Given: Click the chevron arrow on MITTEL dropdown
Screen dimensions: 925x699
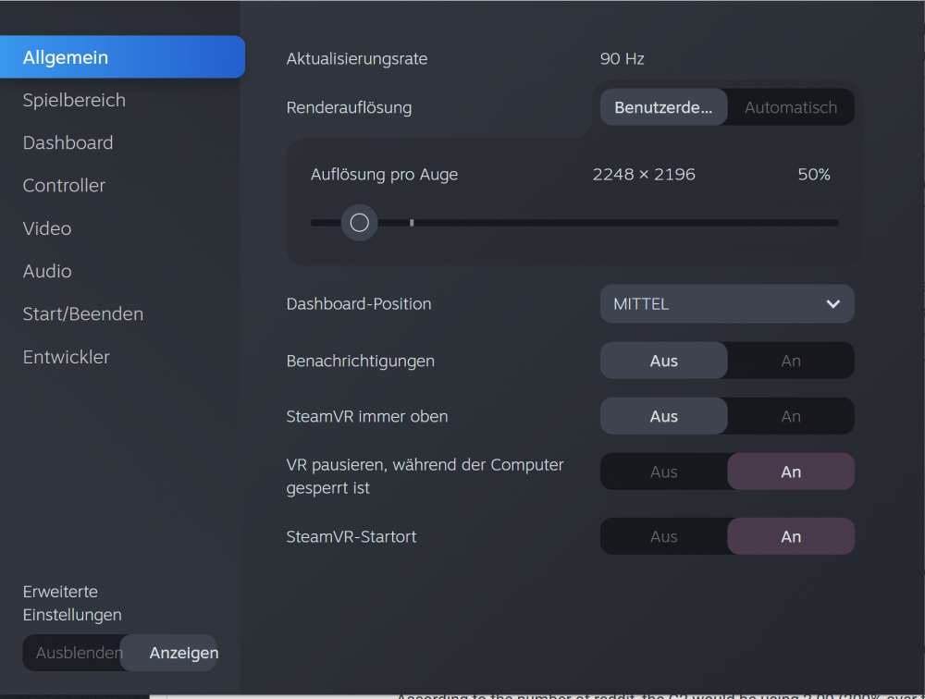Looking at the screenshot, I should pyautogui.click(x=832, y=303).
